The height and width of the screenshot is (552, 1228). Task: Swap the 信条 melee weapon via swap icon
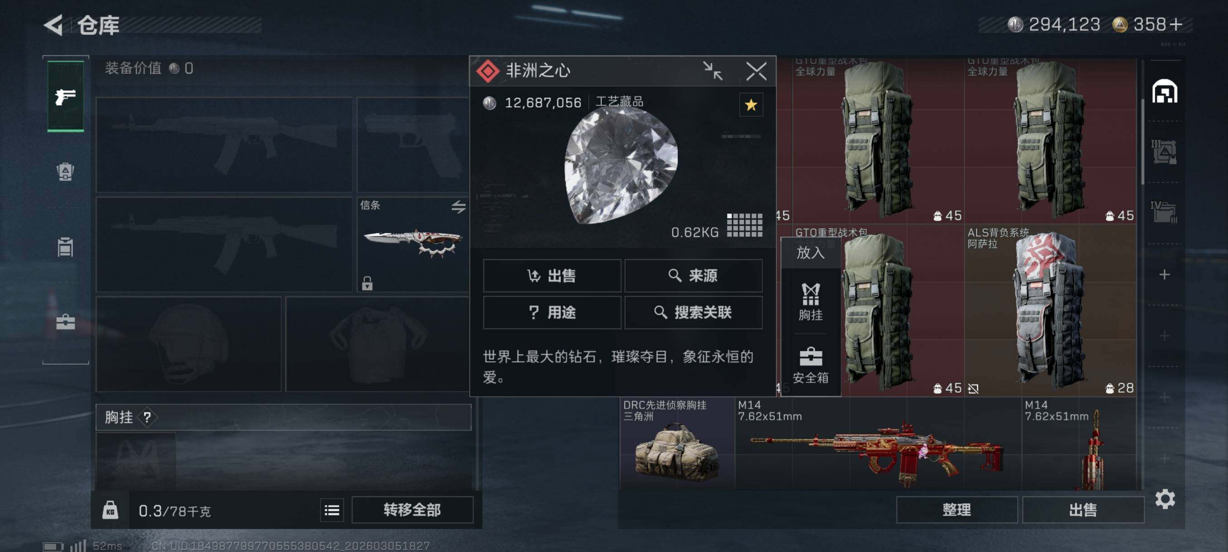(458, 206)
